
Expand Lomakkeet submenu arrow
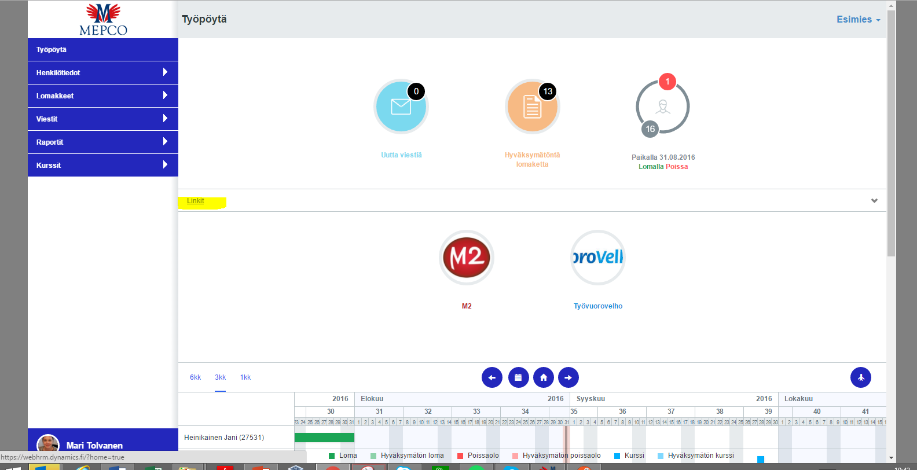point(165,96)
